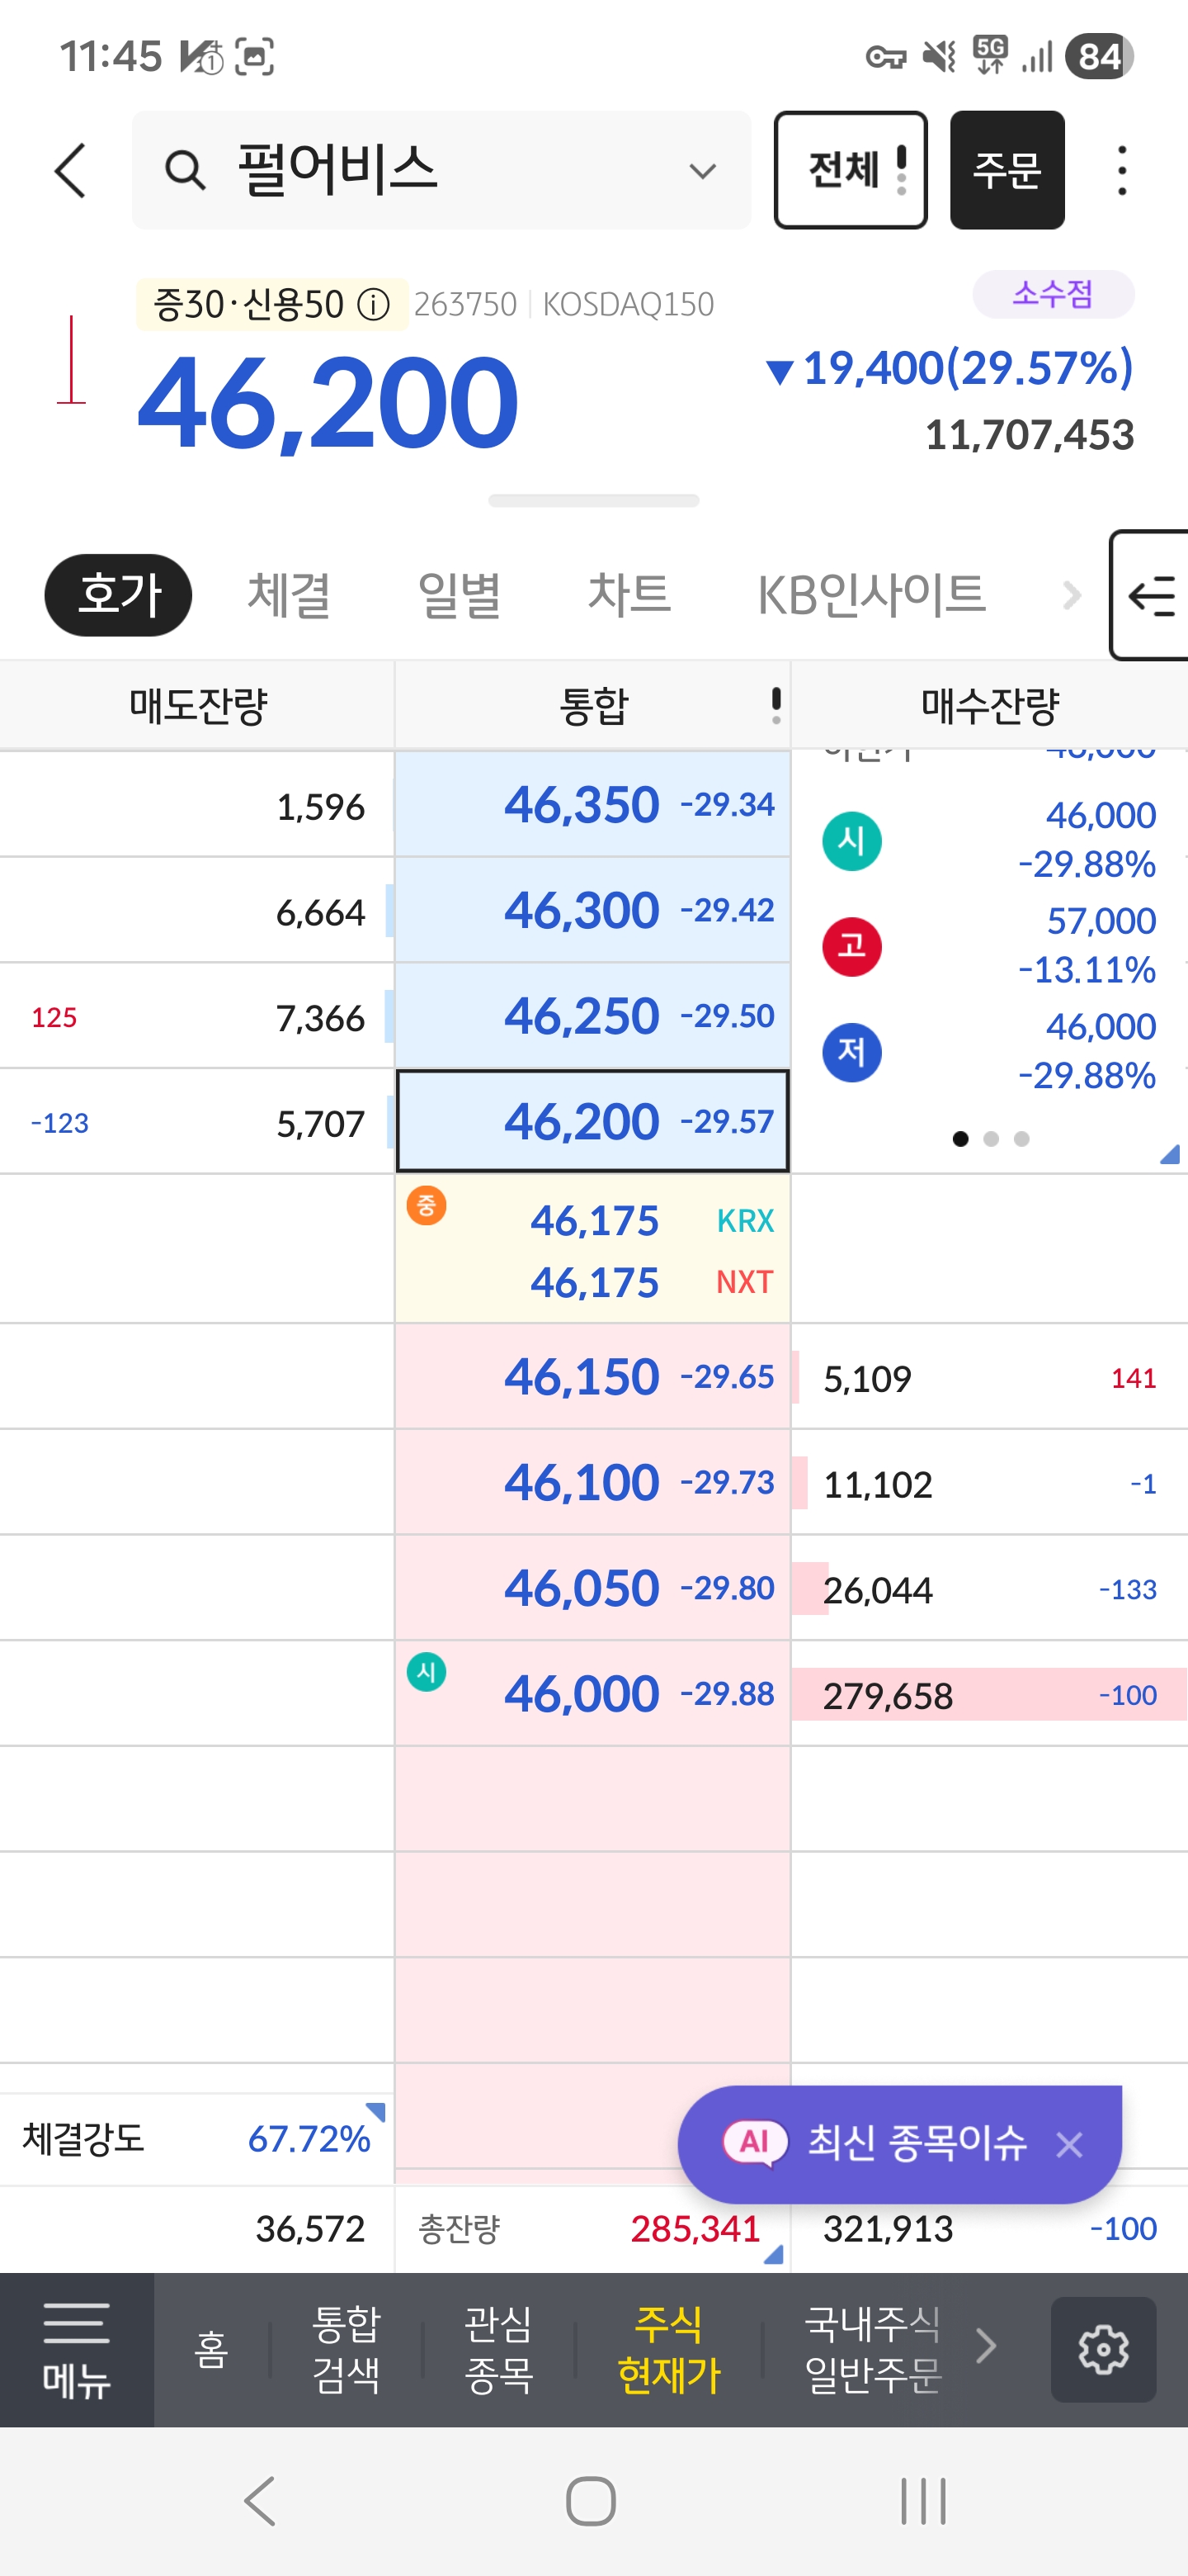Tap the info icon next to 증30·신용50
The width and height of the screenshot is (1188, 2576).
pyautogui.click(x=374, y=304)
